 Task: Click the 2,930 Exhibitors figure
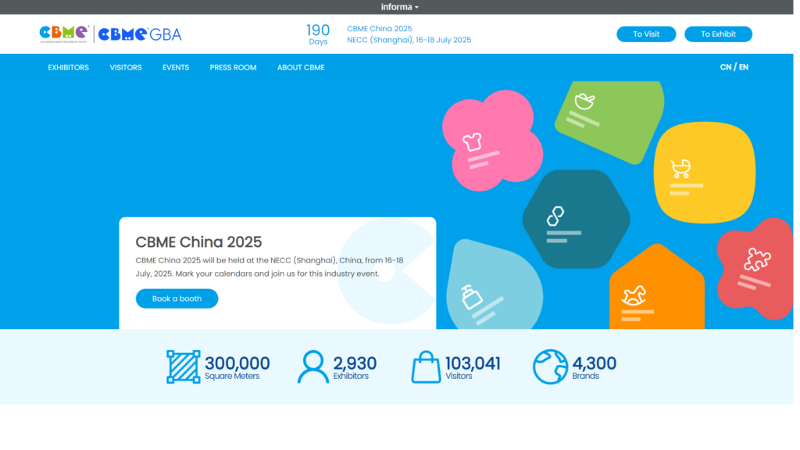click(x=355, y=367)
